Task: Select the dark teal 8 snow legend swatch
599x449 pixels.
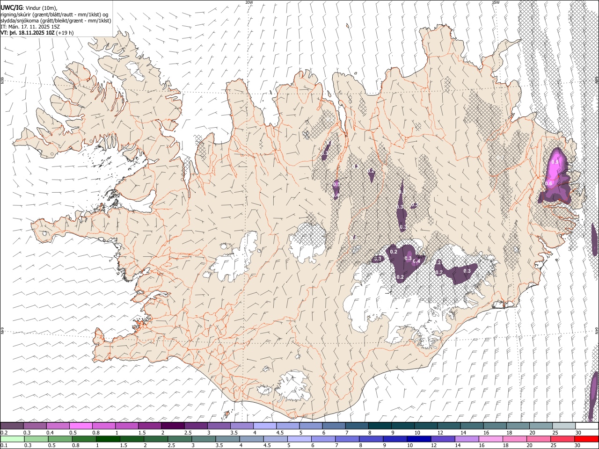Action: point(380,426)
